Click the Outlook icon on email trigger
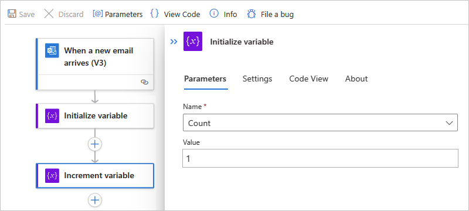This screenshot has height=211, width=469. [x=52, y=50]
